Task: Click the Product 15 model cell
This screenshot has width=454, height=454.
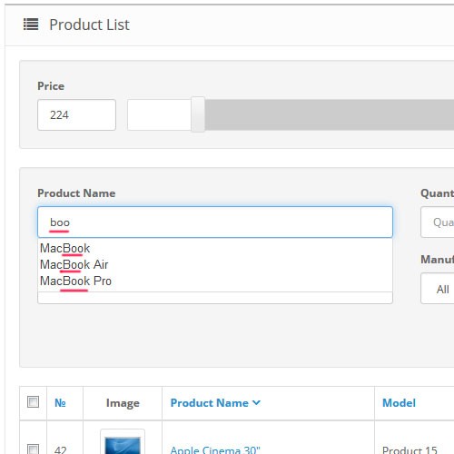Action: [x=410, y=449]
